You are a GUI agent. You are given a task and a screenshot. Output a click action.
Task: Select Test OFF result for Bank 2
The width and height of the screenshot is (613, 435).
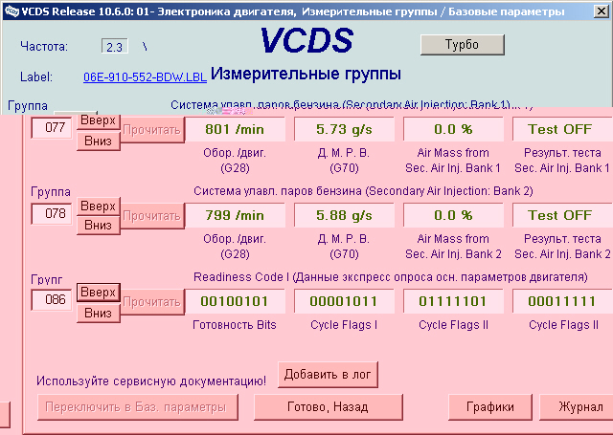pyautogui.click(x=562, y=215)
